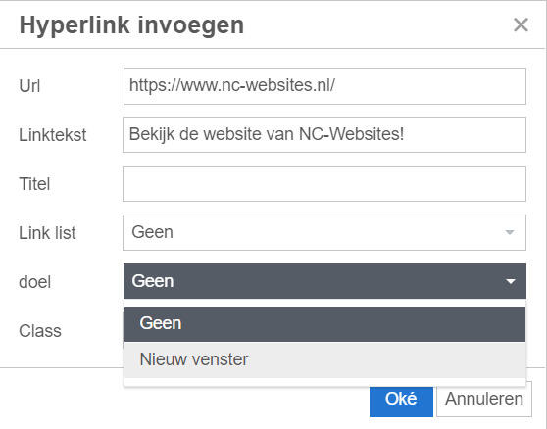Image resolution: width=547 pixels, height=429 pixels.
Task: Click into the Url input field
Action: (324, 86)
